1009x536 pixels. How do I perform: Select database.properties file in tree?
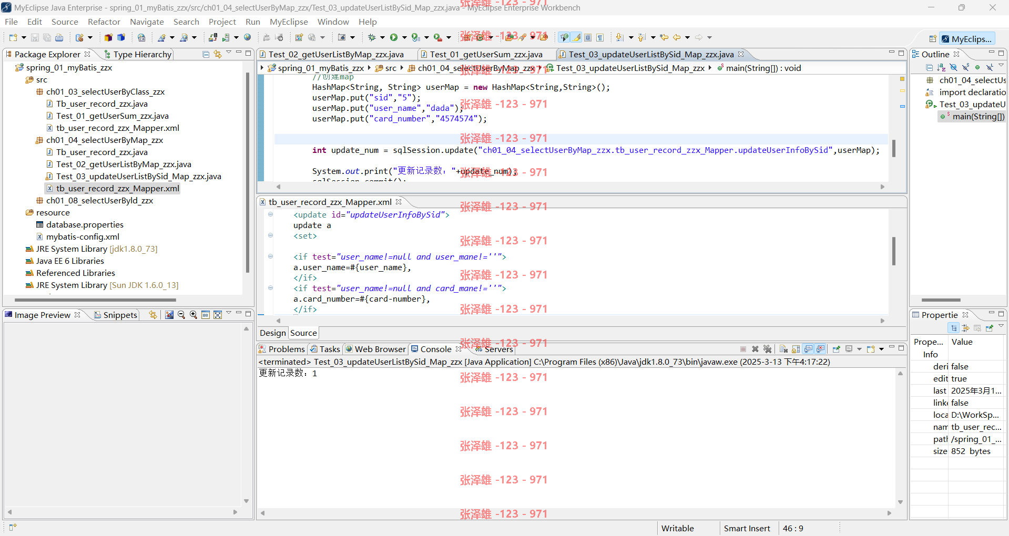coord(85,224)
